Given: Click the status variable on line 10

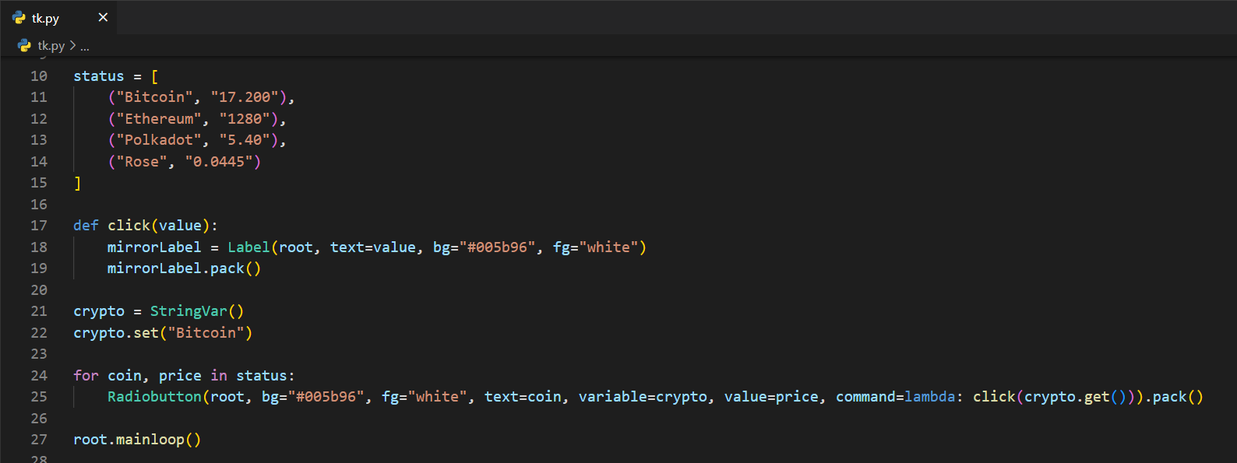Looking at the screenshot, I should click(x=99, y=76).
